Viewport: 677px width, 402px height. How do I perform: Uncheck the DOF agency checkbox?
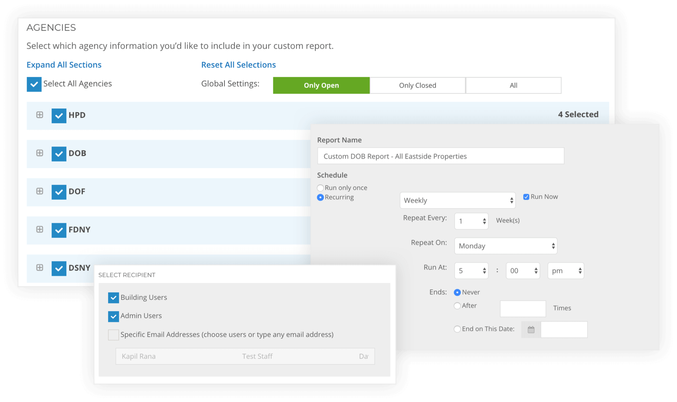click(59, 192)
